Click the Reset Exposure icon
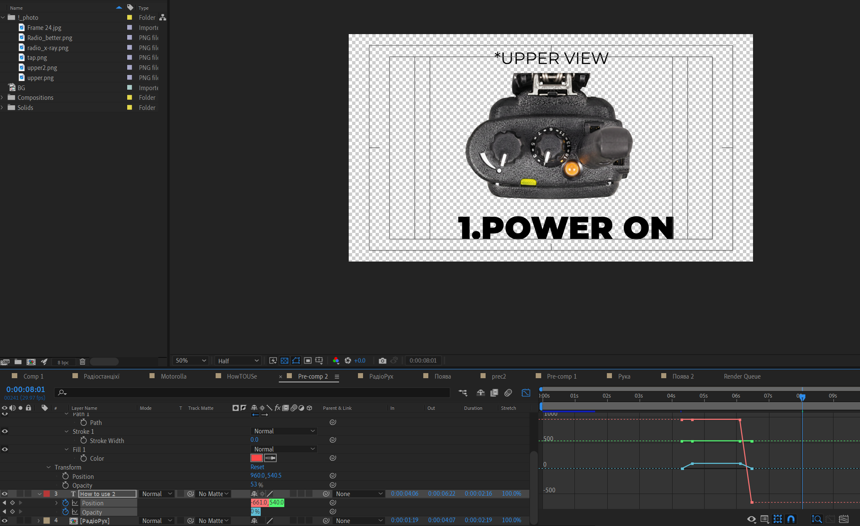Image resolution: width=860 pixels, height=526 pixels. tap(348, 360)
